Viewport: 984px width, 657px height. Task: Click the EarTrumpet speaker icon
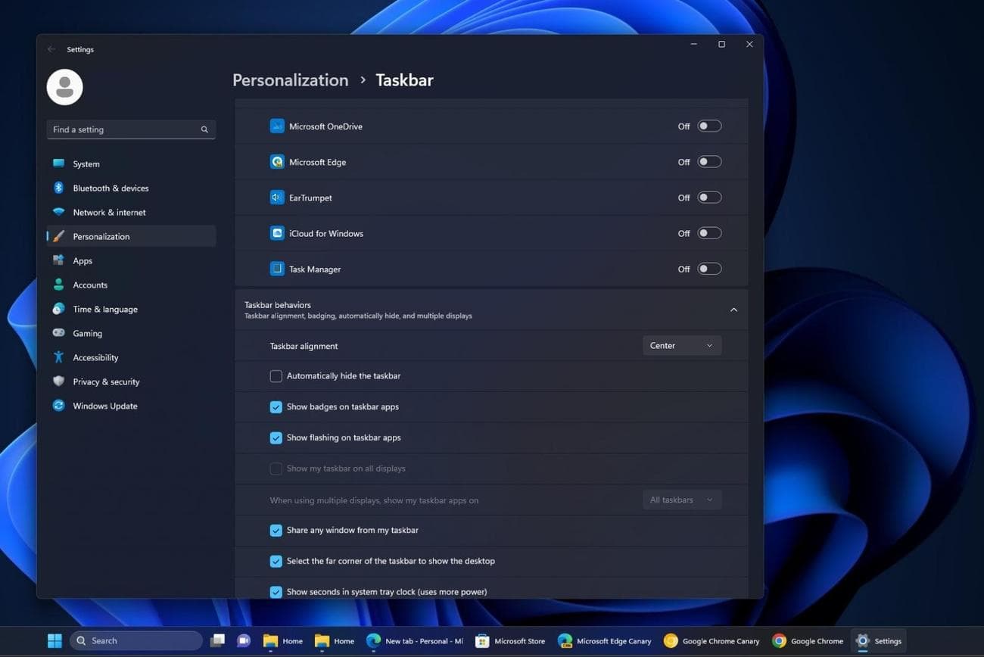point(277,198)
